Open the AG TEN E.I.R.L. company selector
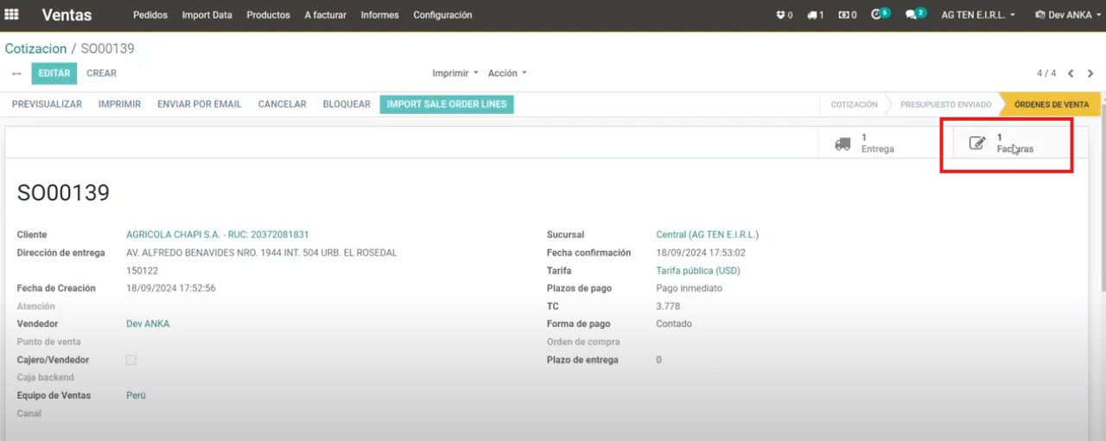The width and height of the screenshot is (1106, 441). 977,15
